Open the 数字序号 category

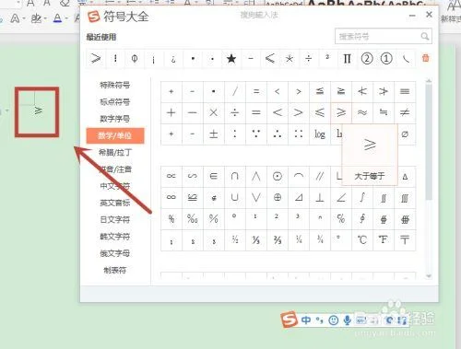tap(115, 119)
